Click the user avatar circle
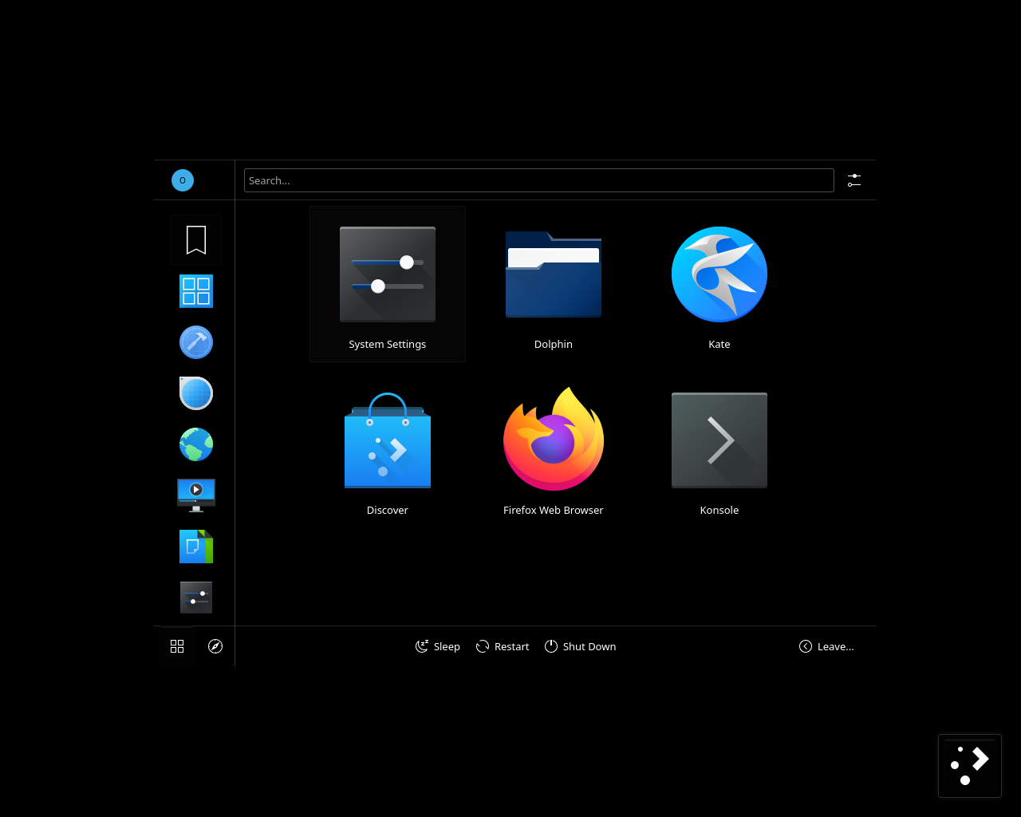 (x=183, y=180)
